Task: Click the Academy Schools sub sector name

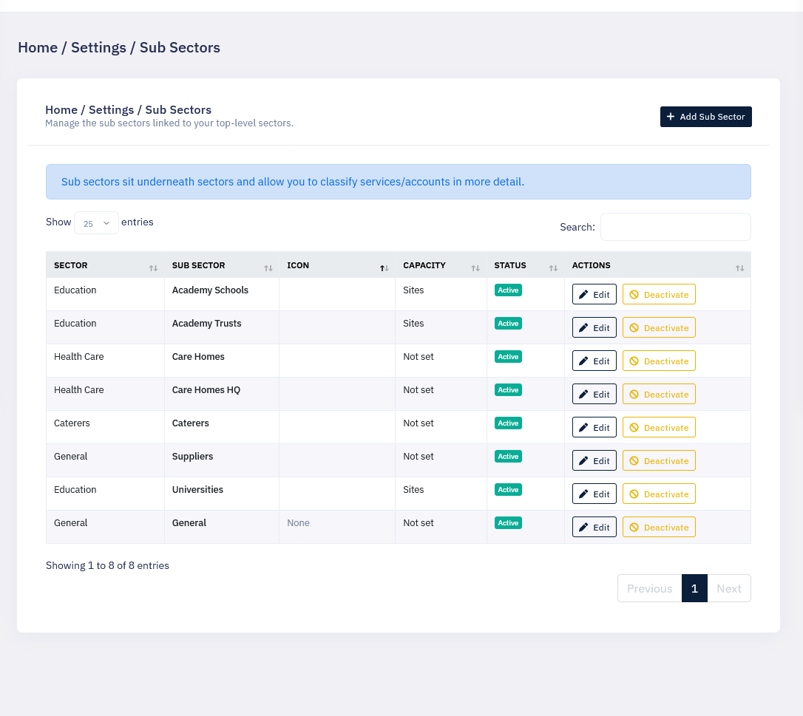Action: pos(210,290)
